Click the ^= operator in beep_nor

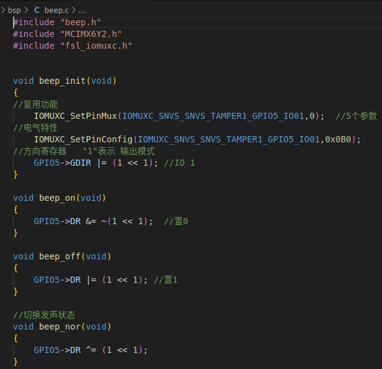click(x=91, y=350)
